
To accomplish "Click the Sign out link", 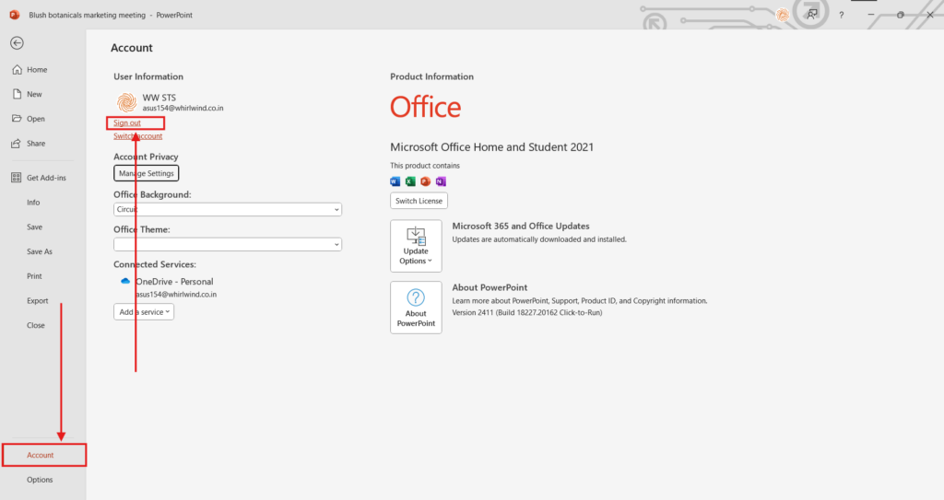I will [127, 122].
